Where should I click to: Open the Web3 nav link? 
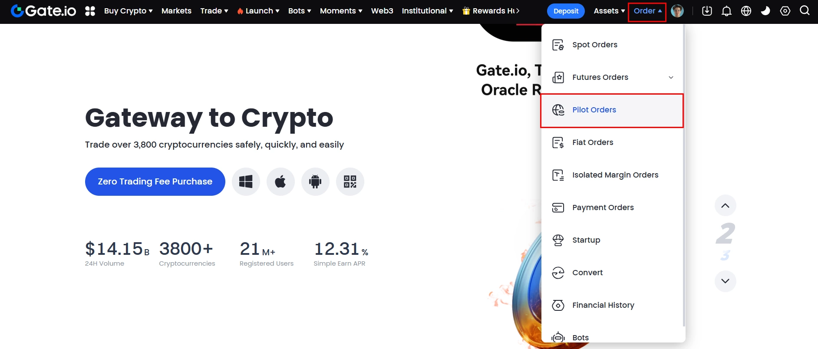(382, 11)
